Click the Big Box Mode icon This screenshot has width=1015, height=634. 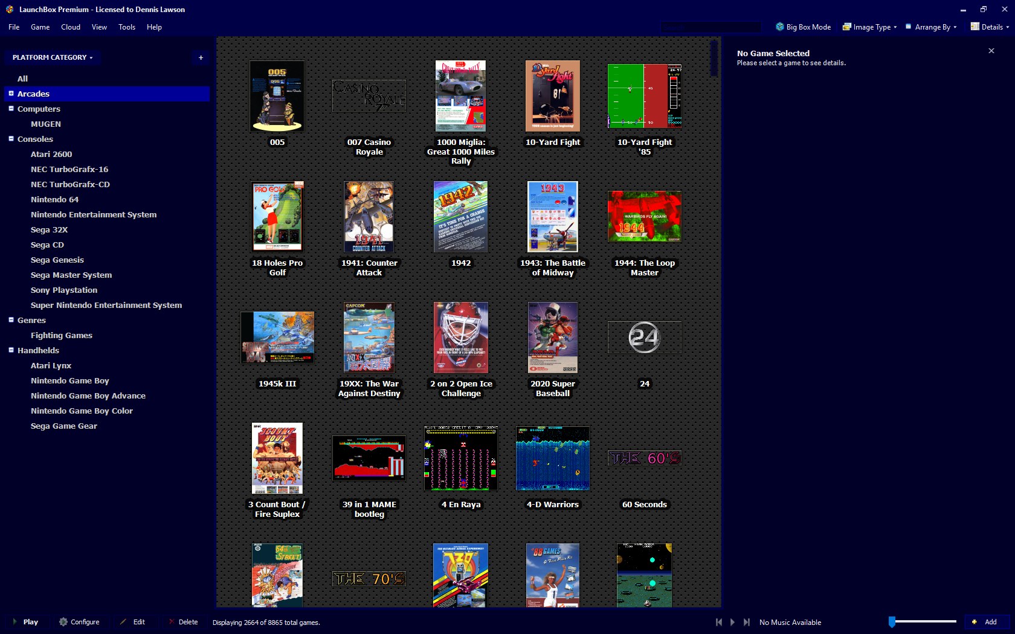779,27
